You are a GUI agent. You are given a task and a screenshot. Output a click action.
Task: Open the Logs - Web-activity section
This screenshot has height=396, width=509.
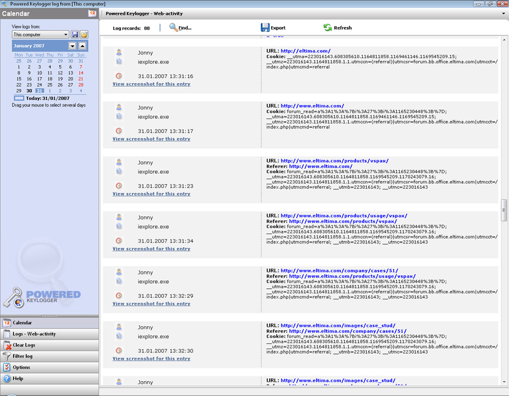[x=50, y=334]
